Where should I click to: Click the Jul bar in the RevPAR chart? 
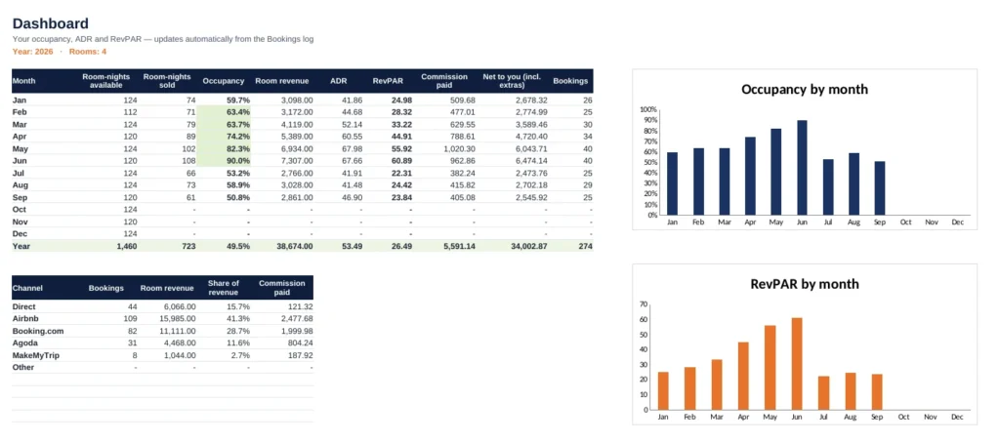[824, 393]
